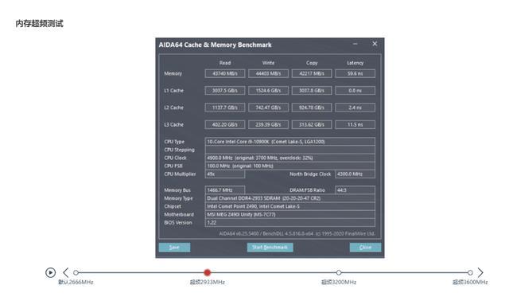Click North Bridge Clock value 4300.0 MHz
Image resolution: width=509 pixels, height=297 pixels.
tap(356, 174)
